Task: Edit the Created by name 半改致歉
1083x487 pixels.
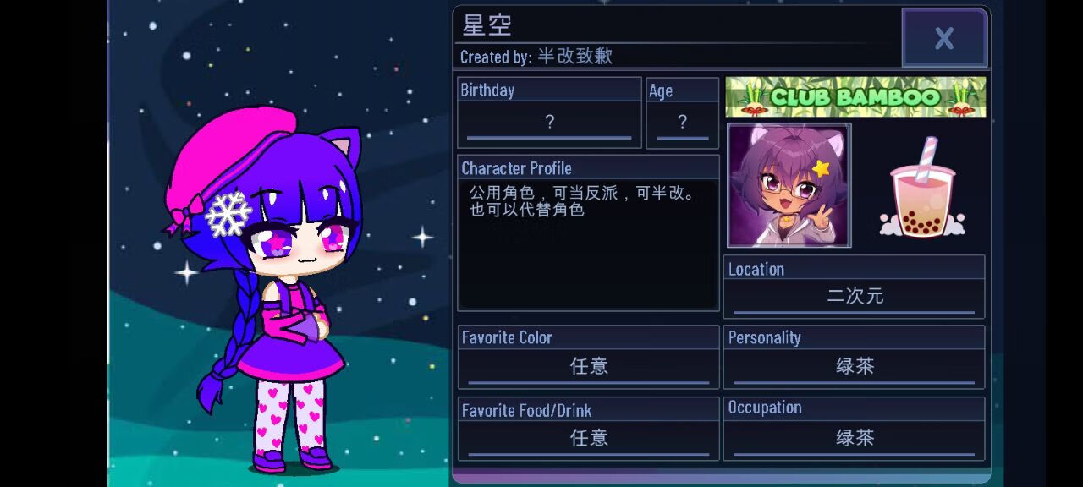Action: pos(575,56)
